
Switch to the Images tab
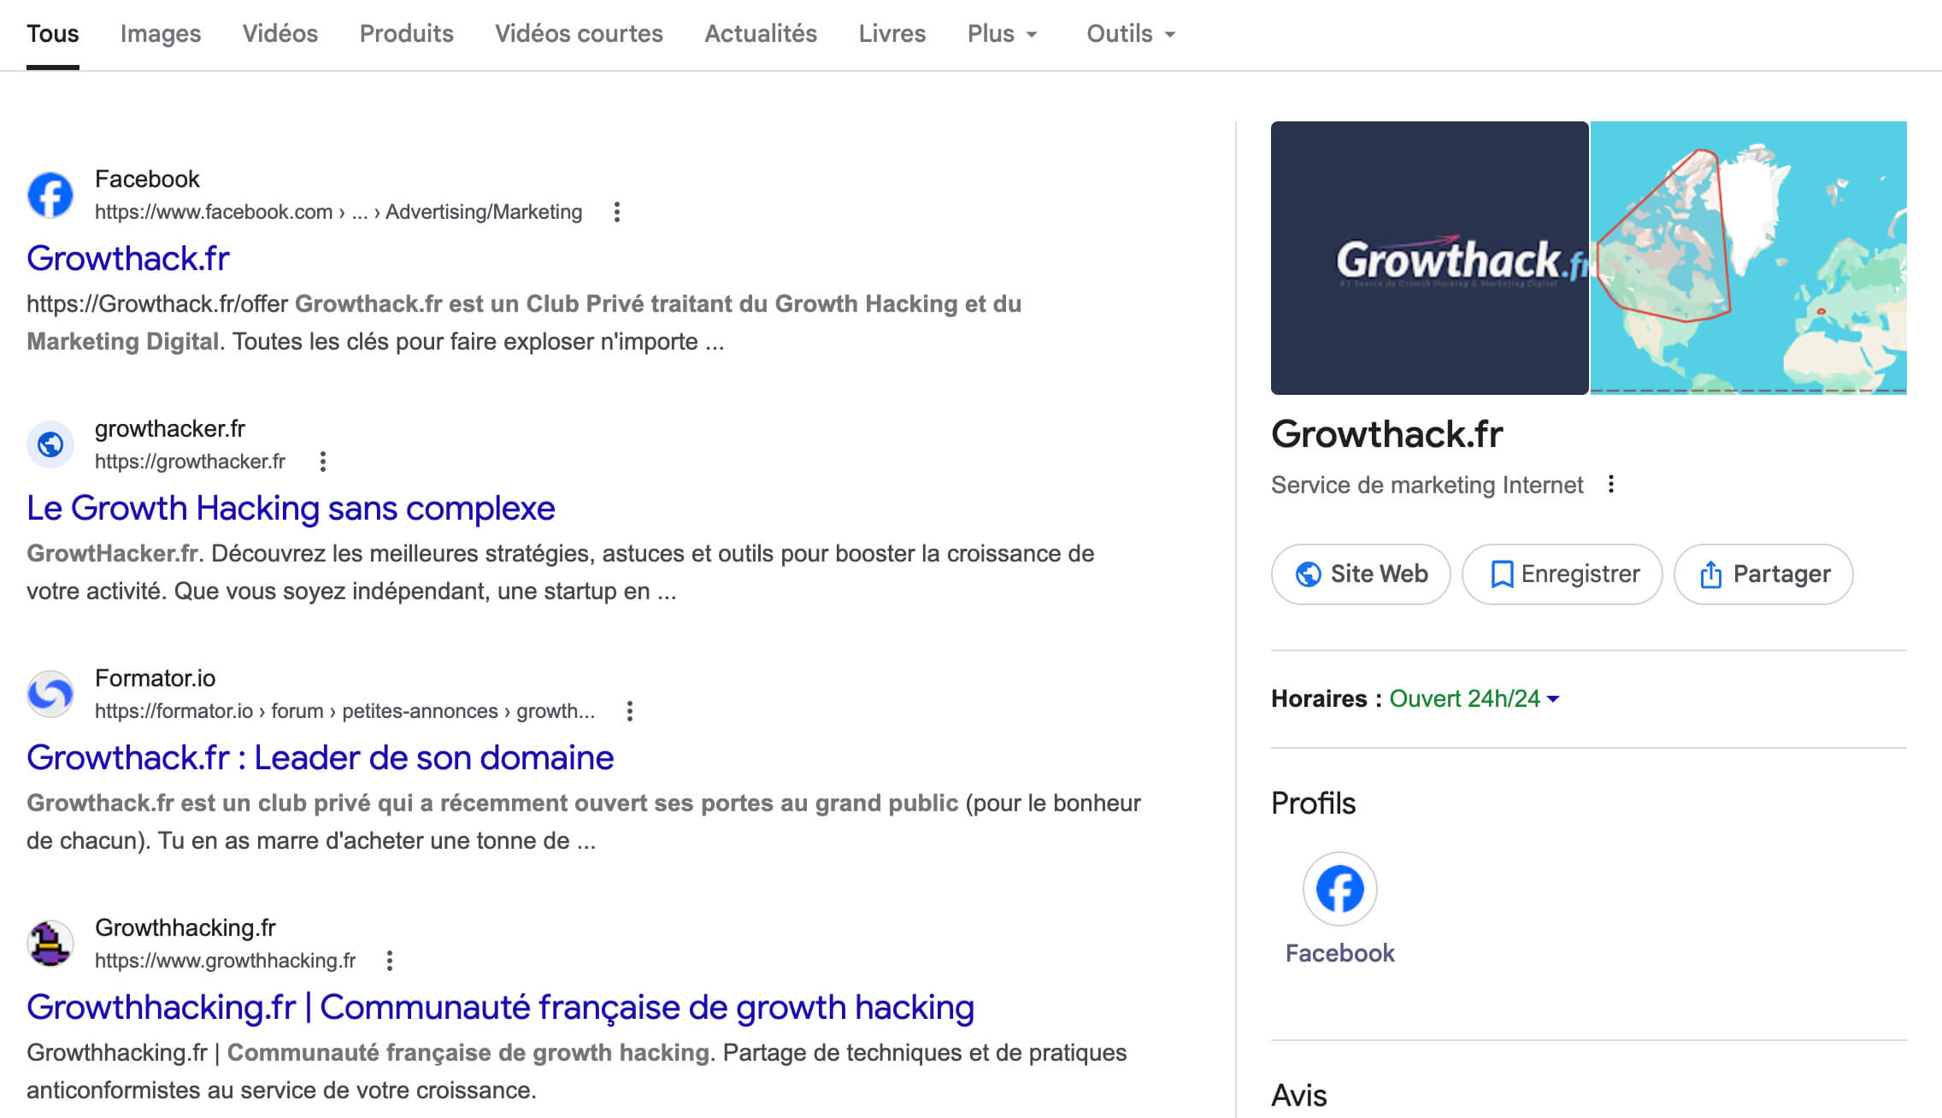(161, 34)
